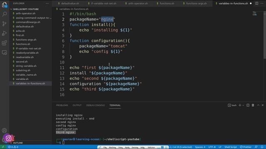
Task: Open the PROBLEMS panel tab
Action: click(x=62, y=105)
